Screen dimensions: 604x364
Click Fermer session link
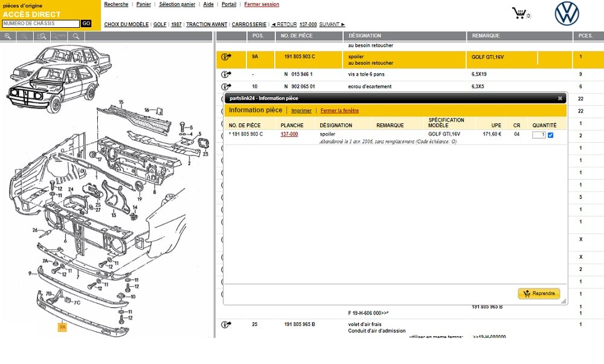tap(262, 4)
